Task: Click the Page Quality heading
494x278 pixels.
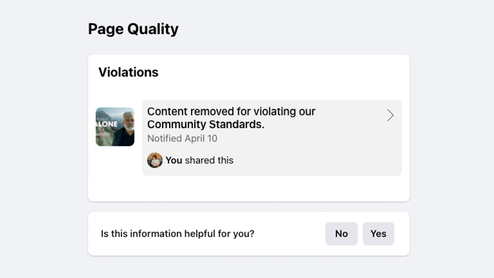Action: pyautogui.click(x=133, y=29)
